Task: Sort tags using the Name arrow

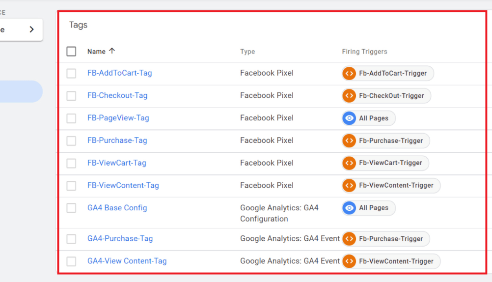Action: pyautogui.click(x=112, y=51)
